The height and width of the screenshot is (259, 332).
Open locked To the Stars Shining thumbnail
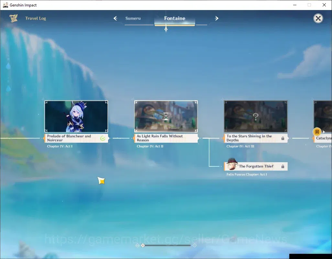pyautogui.click(x=256, y=117)
